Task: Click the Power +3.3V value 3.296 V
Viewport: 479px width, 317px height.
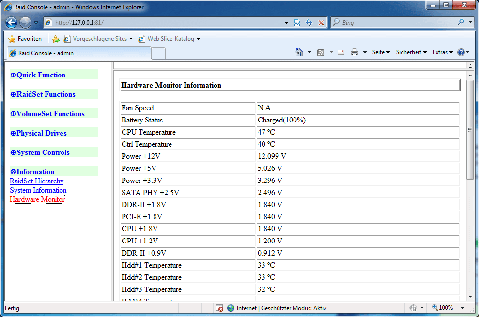Action: [x=270, y=181]
